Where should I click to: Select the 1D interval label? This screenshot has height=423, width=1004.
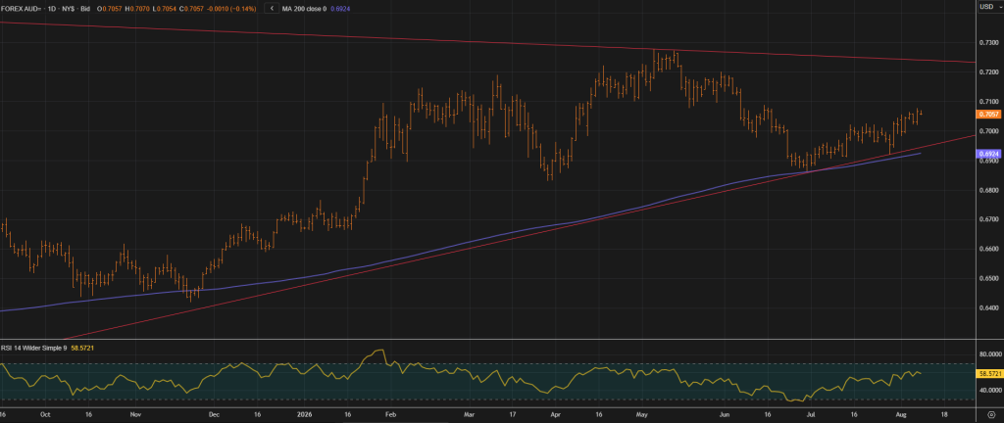54,9
